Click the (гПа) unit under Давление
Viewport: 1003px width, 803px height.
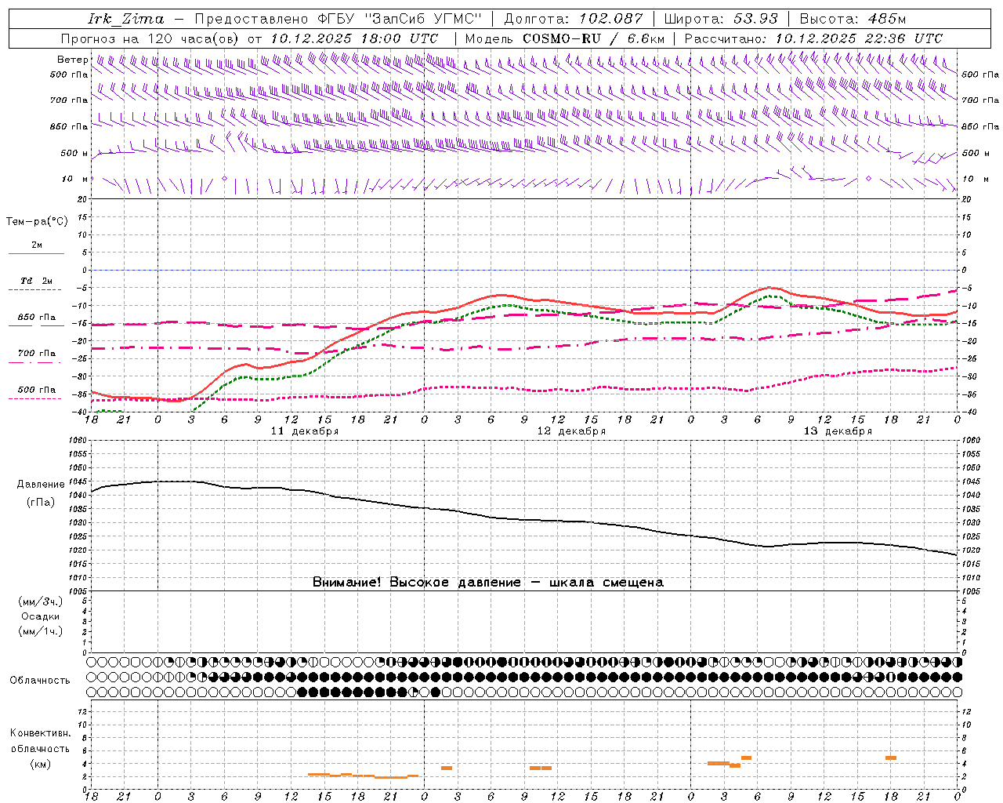pyautogui.click(x=41, y=503)
